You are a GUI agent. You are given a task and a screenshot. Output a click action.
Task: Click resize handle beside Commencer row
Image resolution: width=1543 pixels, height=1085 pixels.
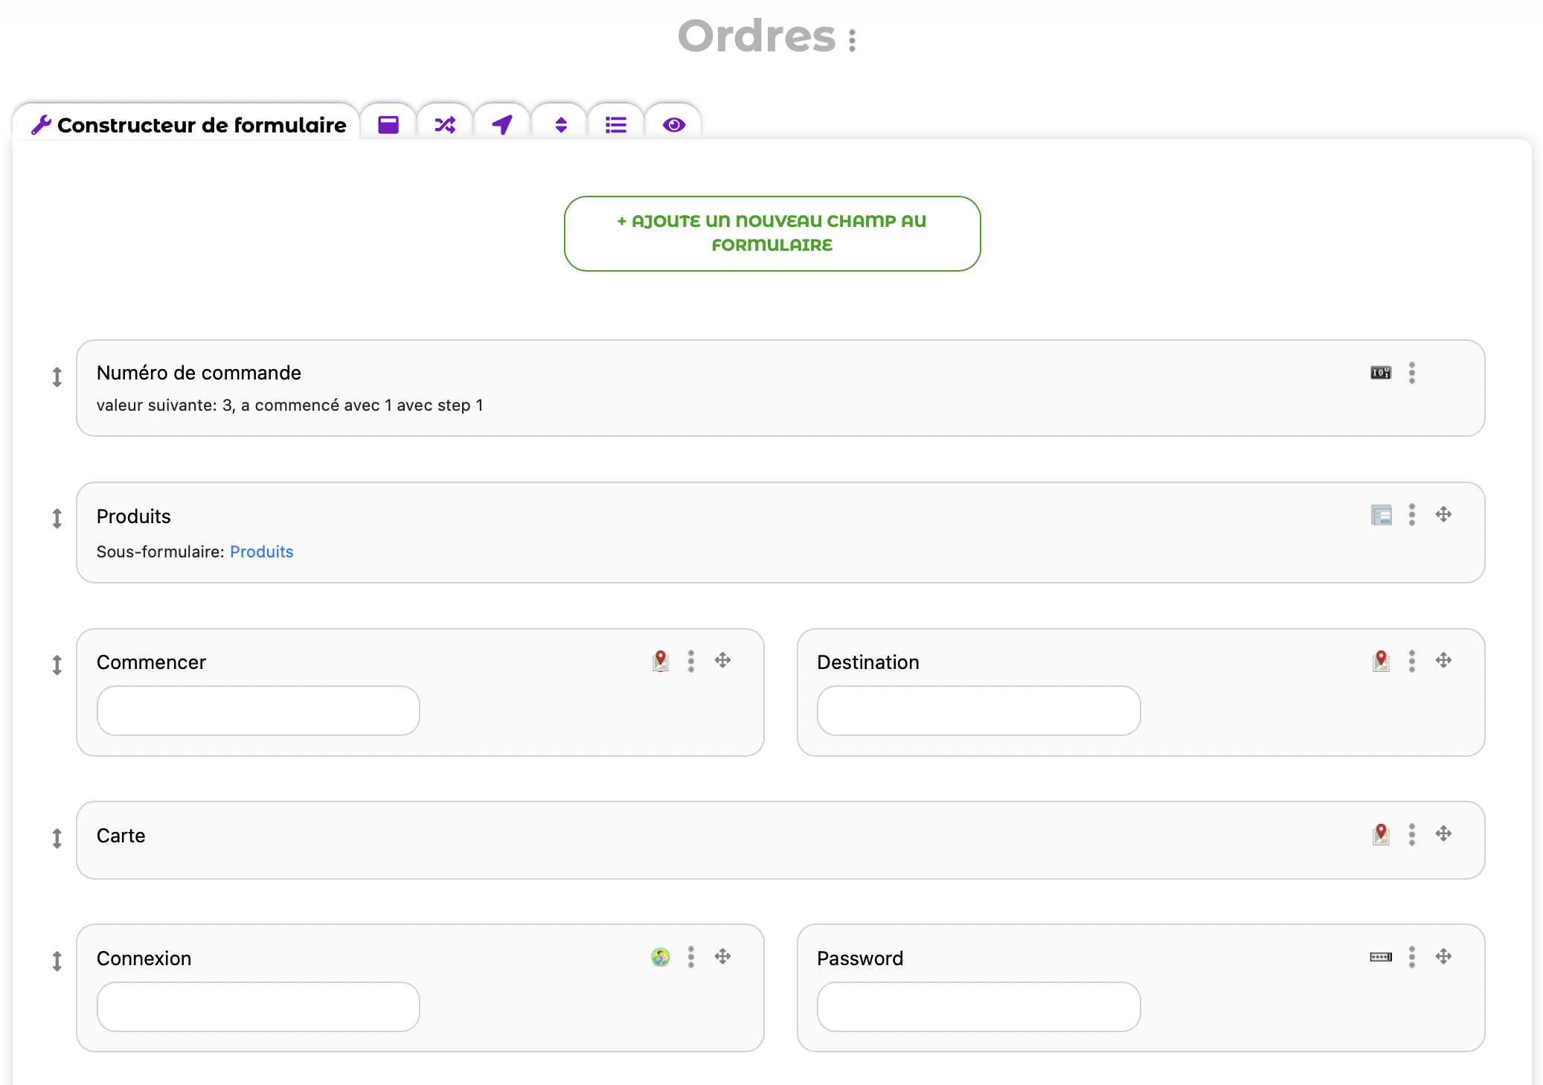57,665
